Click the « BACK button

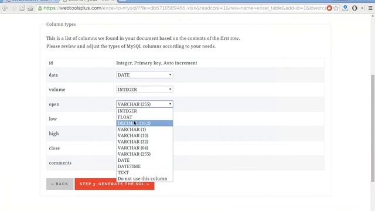60,184
